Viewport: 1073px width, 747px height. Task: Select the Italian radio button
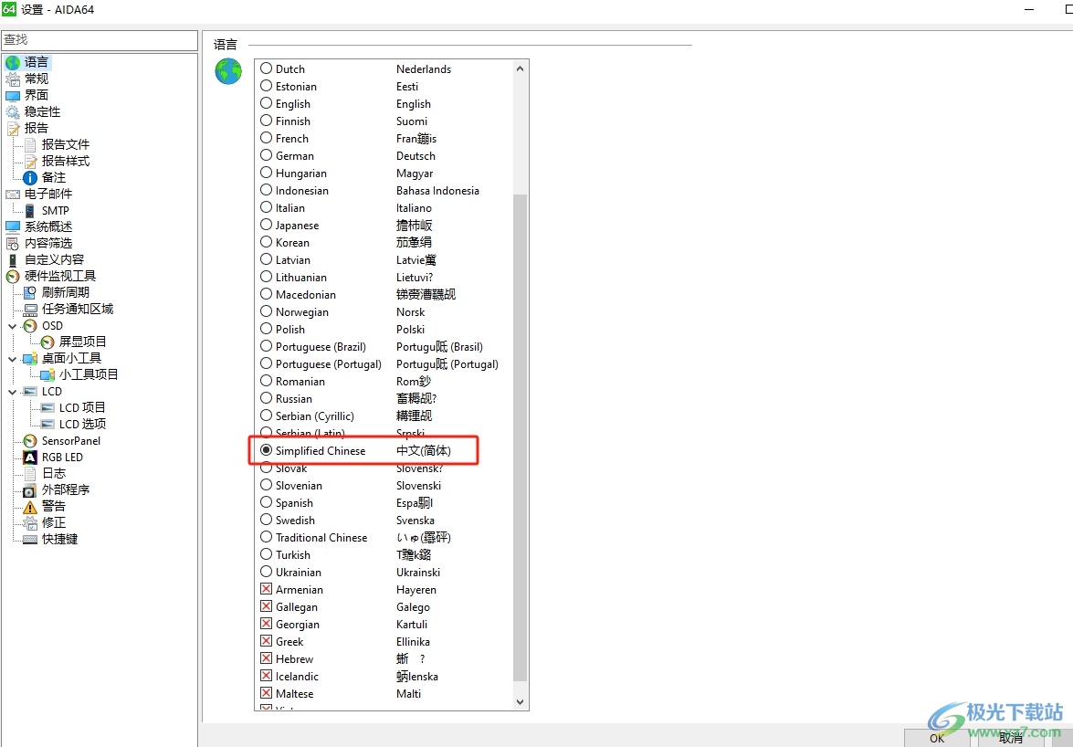(x=267, y=207)
